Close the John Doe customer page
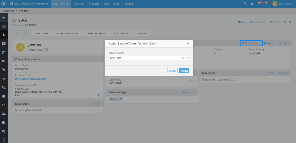 [x=290, y=22]
